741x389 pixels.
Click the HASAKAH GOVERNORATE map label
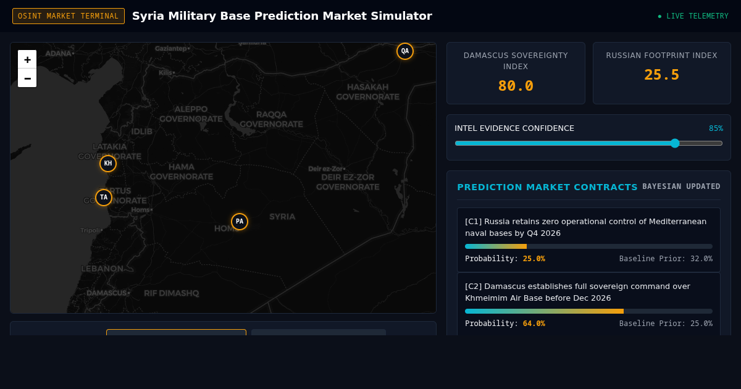pos(367,92)
